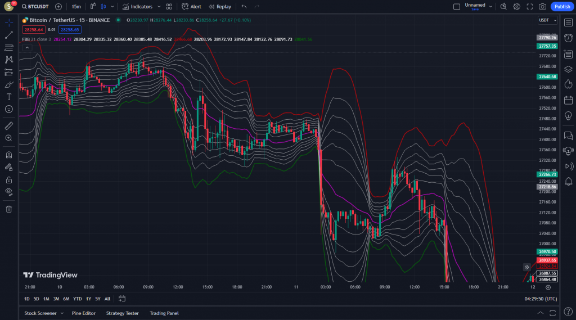Enter fullscreen mode
The width and height of the screenshot is (576, 320).
(x=529, y=7)
